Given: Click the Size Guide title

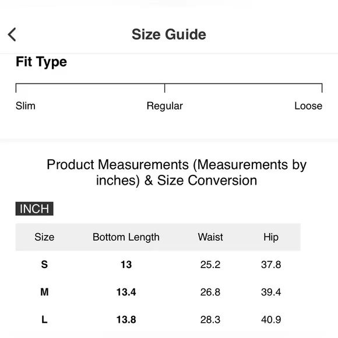Looking at the screenshot, I should click(x=169, y=34).
